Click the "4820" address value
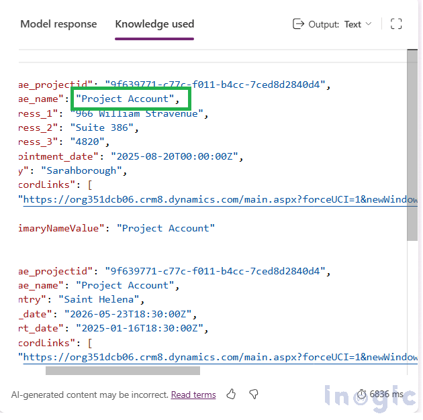The width and height of the screenshot is (423, 420). (87, 142)
